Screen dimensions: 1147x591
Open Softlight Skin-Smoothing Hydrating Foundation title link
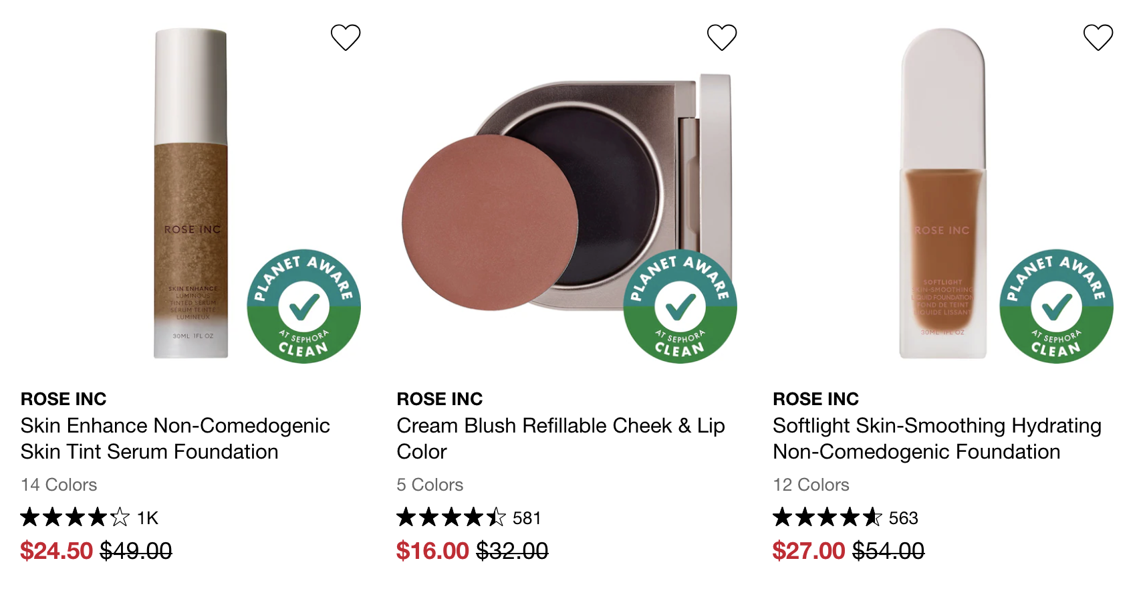(937, 439)
